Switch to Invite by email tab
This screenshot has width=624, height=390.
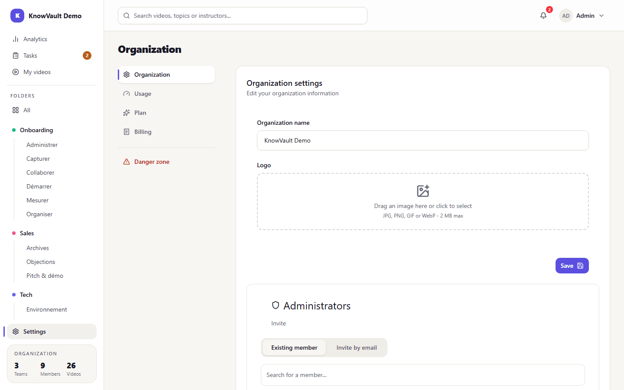[357, 348]
